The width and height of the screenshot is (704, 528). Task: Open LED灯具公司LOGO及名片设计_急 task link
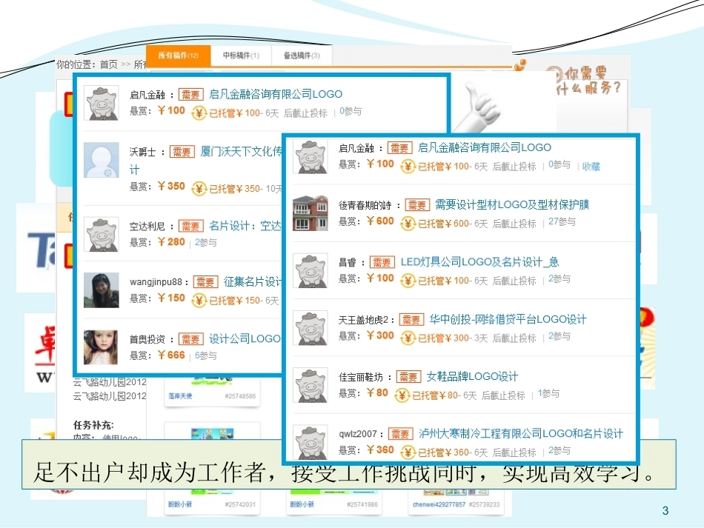coord(479,262)
